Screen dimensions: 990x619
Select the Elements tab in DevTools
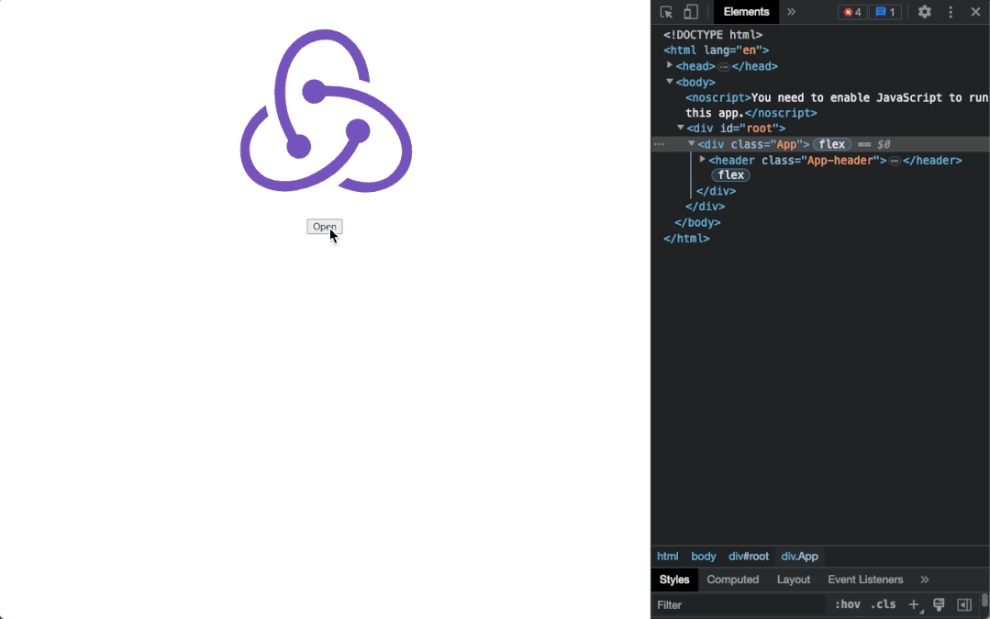pyautogui.click(x=746, y=12)
